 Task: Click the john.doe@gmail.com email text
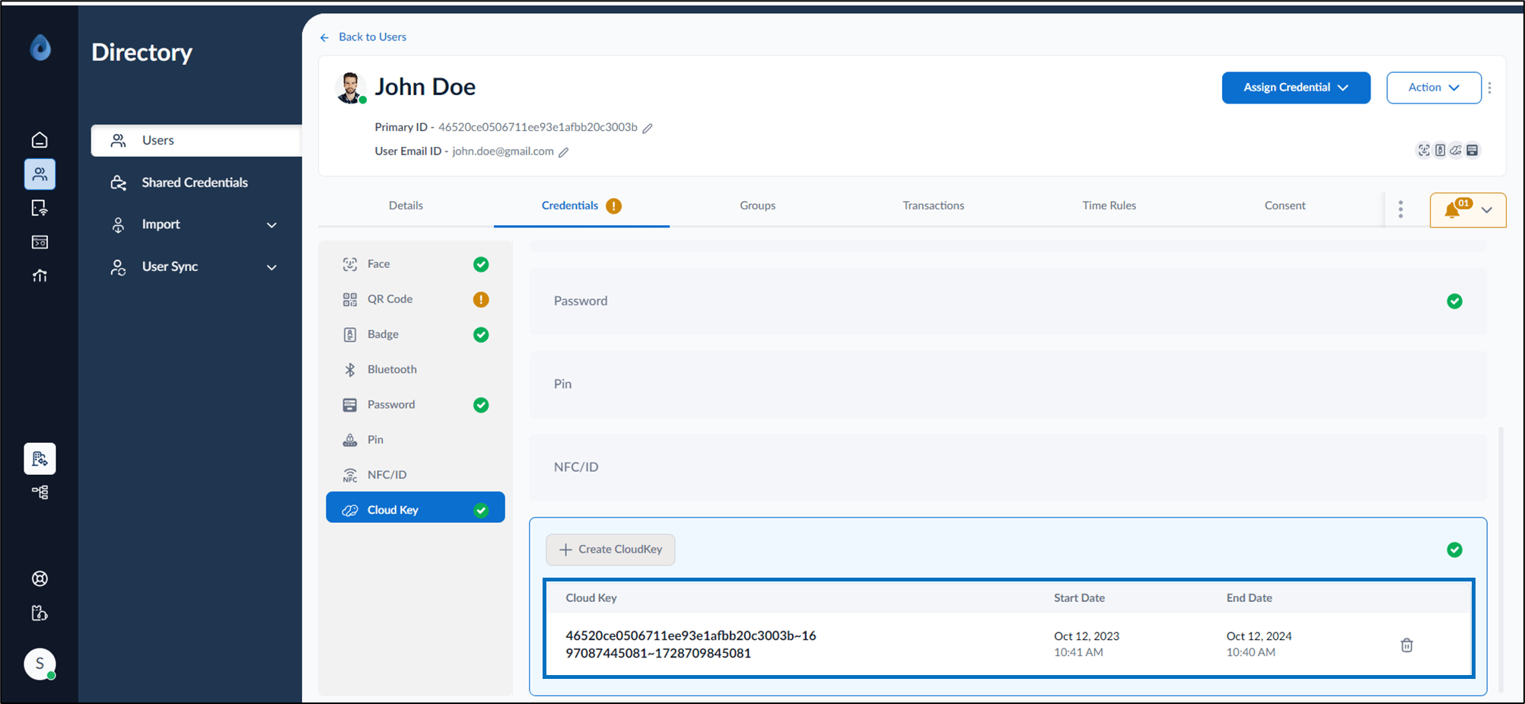tap(503, 151)
